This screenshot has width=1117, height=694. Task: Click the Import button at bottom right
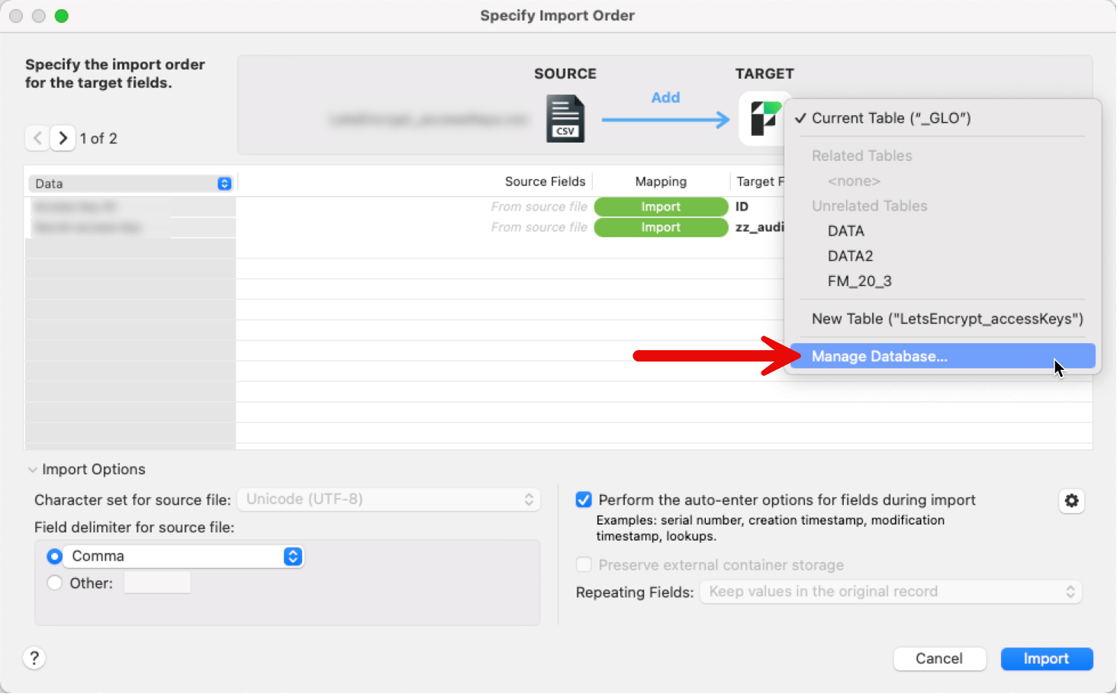click(x=1047, y=659)
